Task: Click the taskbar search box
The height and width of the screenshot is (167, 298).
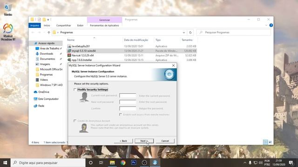Action: (x=48, y=163)
